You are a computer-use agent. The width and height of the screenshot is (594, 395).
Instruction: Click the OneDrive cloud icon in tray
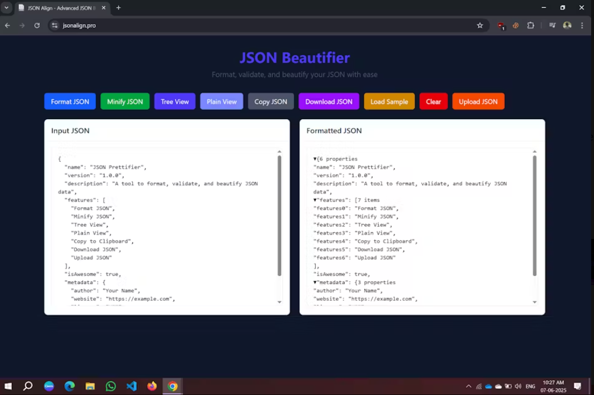click(x=489, y=386)
